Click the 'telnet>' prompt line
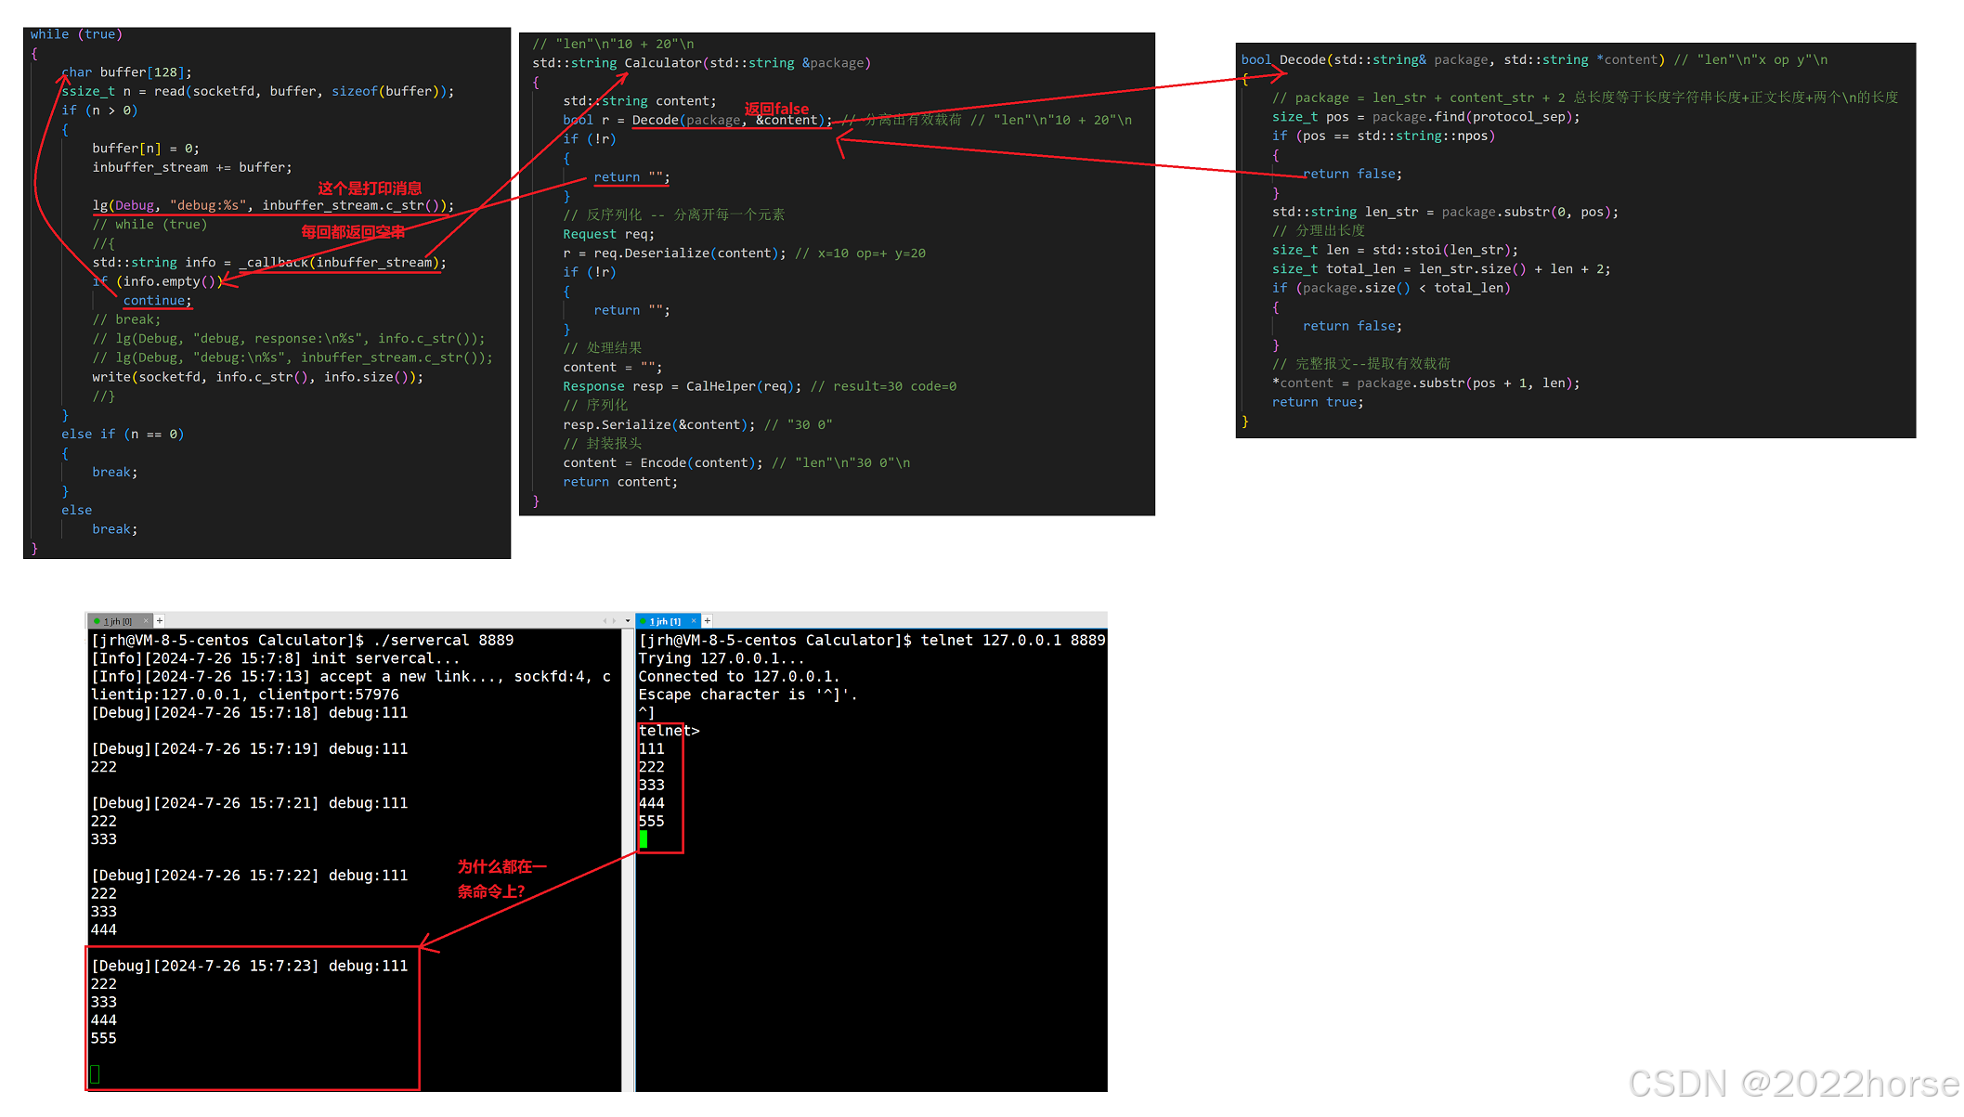Screen dimensions: 1964x1117 point(669,731)
